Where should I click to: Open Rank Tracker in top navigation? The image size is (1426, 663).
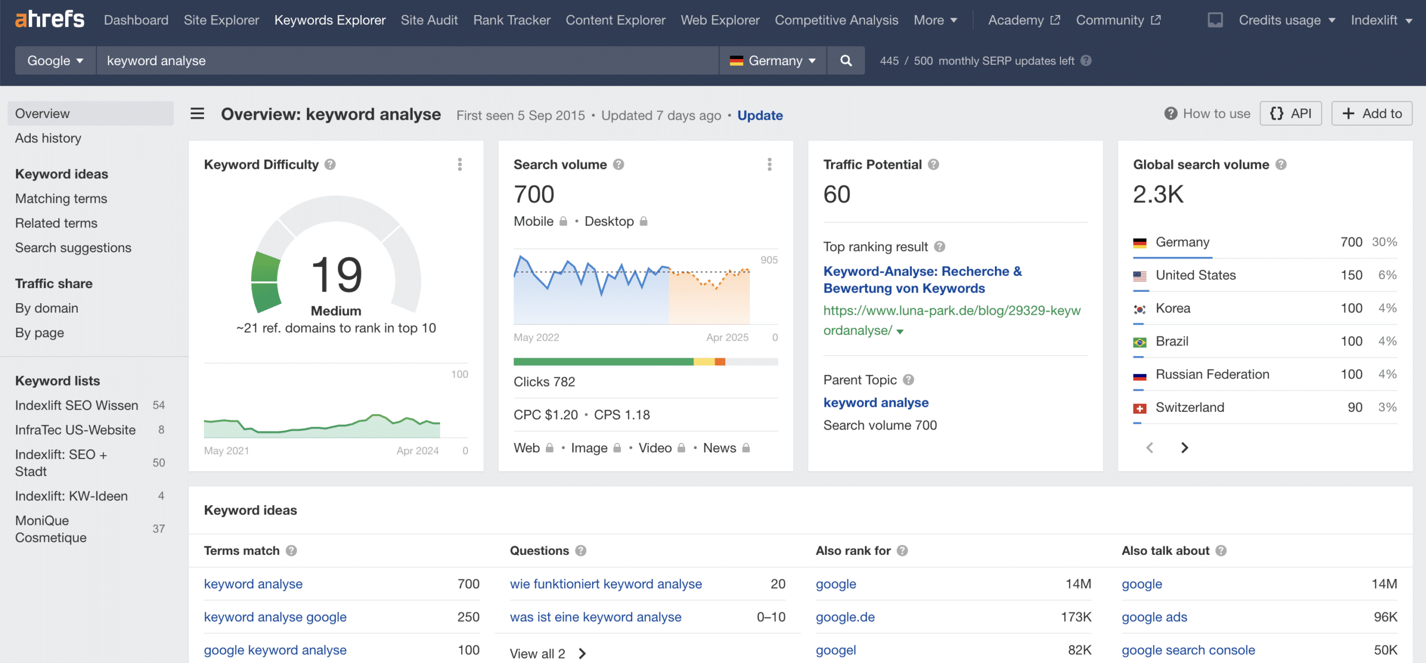click(x=511, y=20)
